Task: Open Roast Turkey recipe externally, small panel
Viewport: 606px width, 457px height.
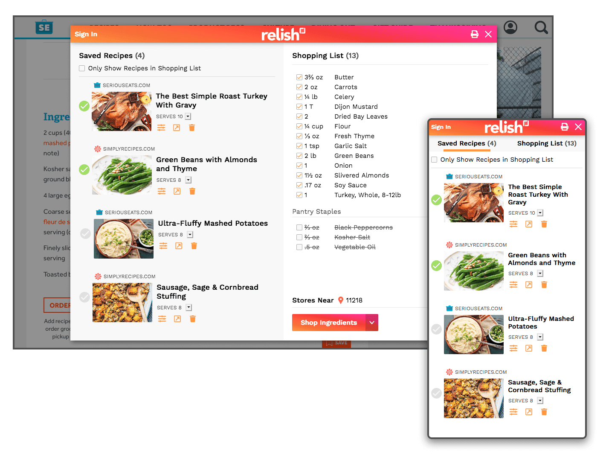Action: click(529, 224)
